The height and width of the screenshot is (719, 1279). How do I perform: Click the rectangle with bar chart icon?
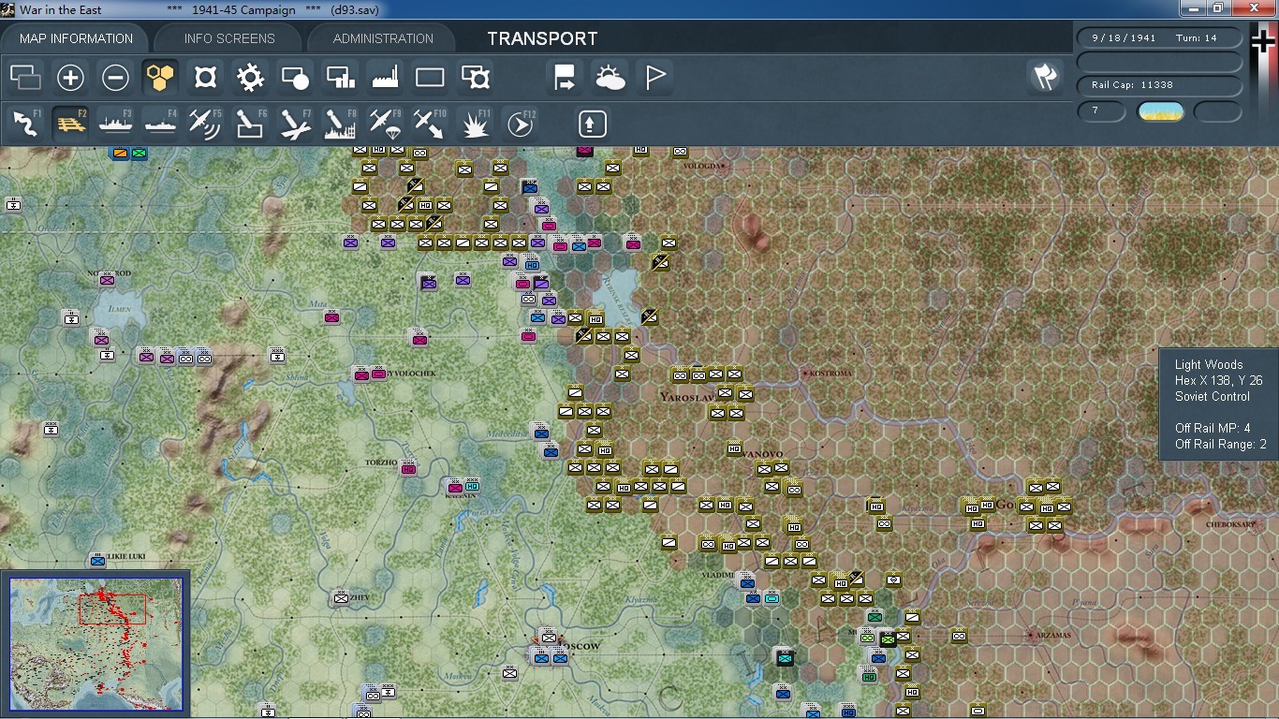click(x=340, y=78)
